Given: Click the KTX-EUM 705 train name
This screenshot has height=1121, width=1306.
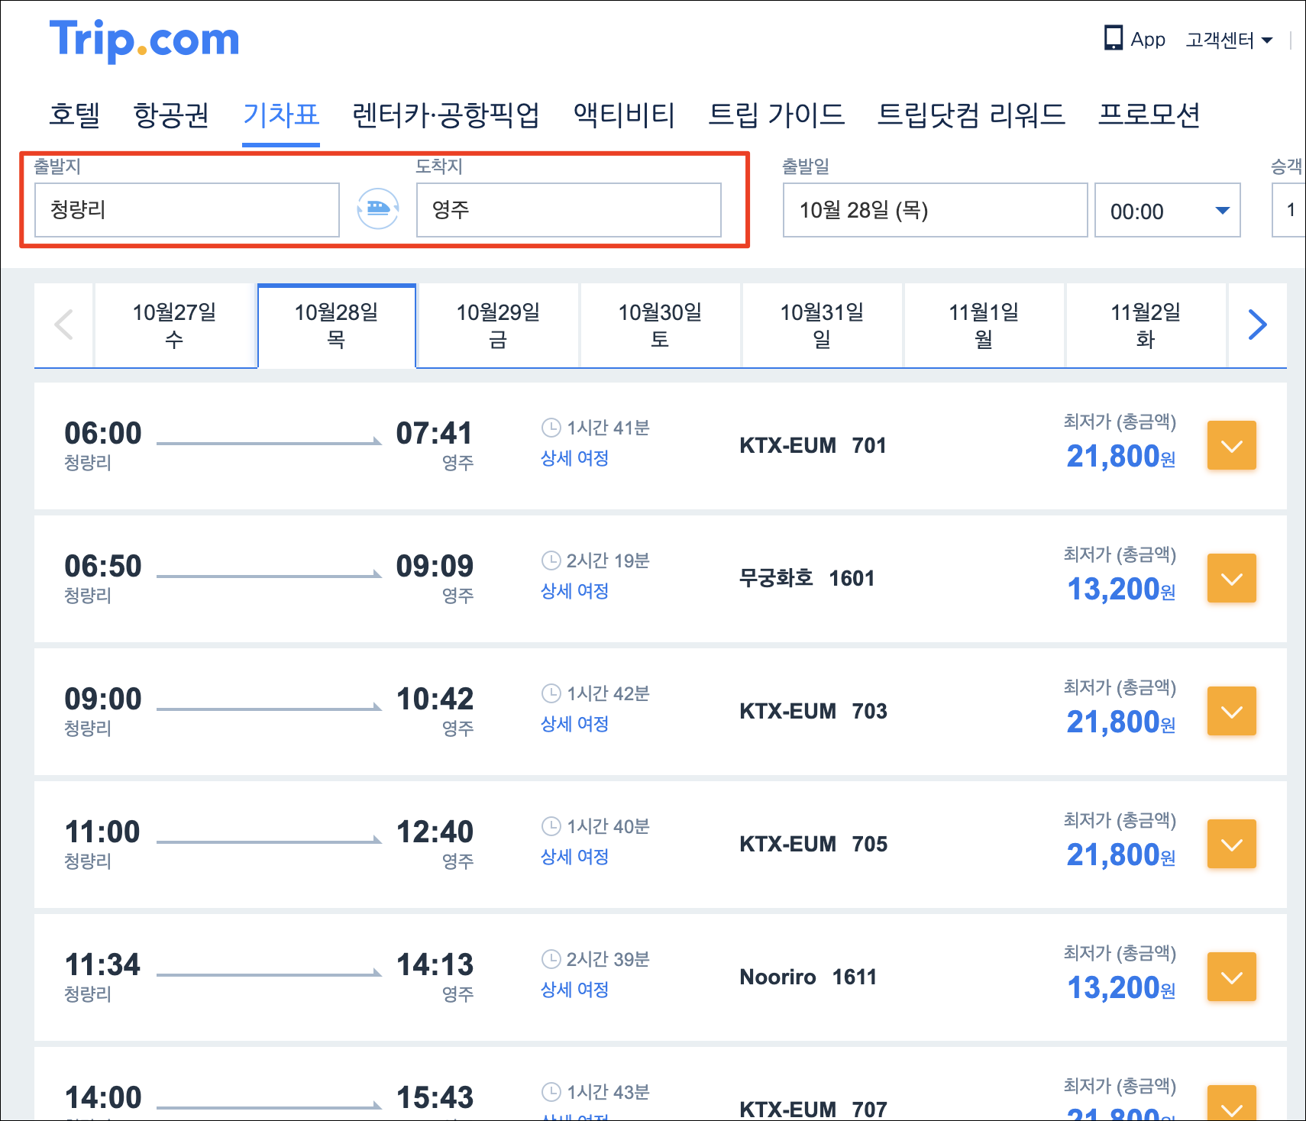Looking at the screenshot, I should click(813, 844).
